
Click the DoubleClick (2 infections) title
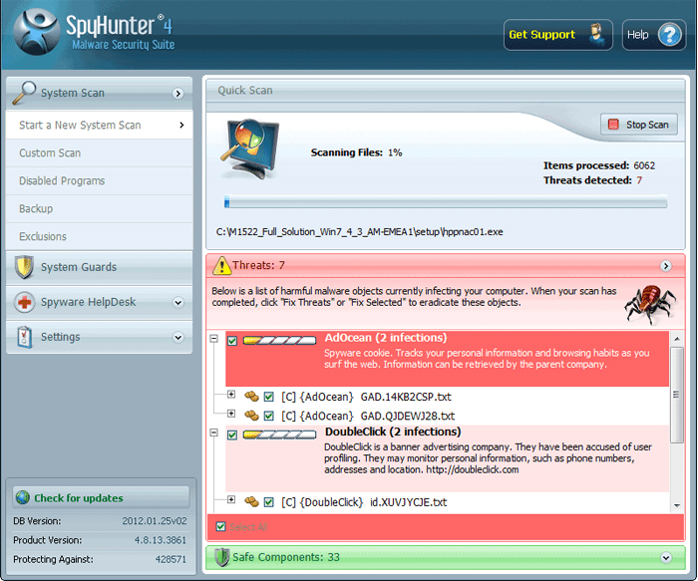[393, 432]
